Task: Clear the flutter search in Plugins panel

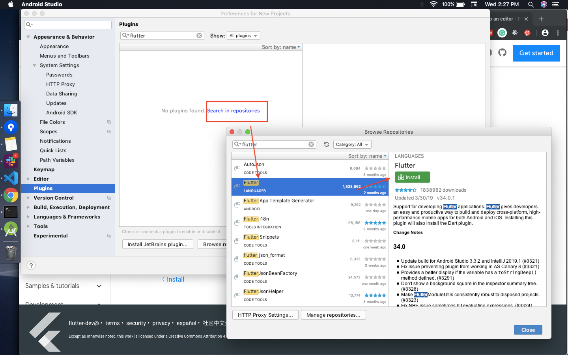Action: (x=199, y=35)
